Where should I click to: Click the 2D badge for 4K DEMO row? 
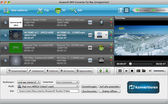90,35
